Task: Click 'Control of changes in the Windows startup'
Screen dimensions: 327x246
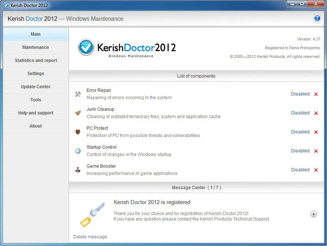Action: (x=129, y=154)
